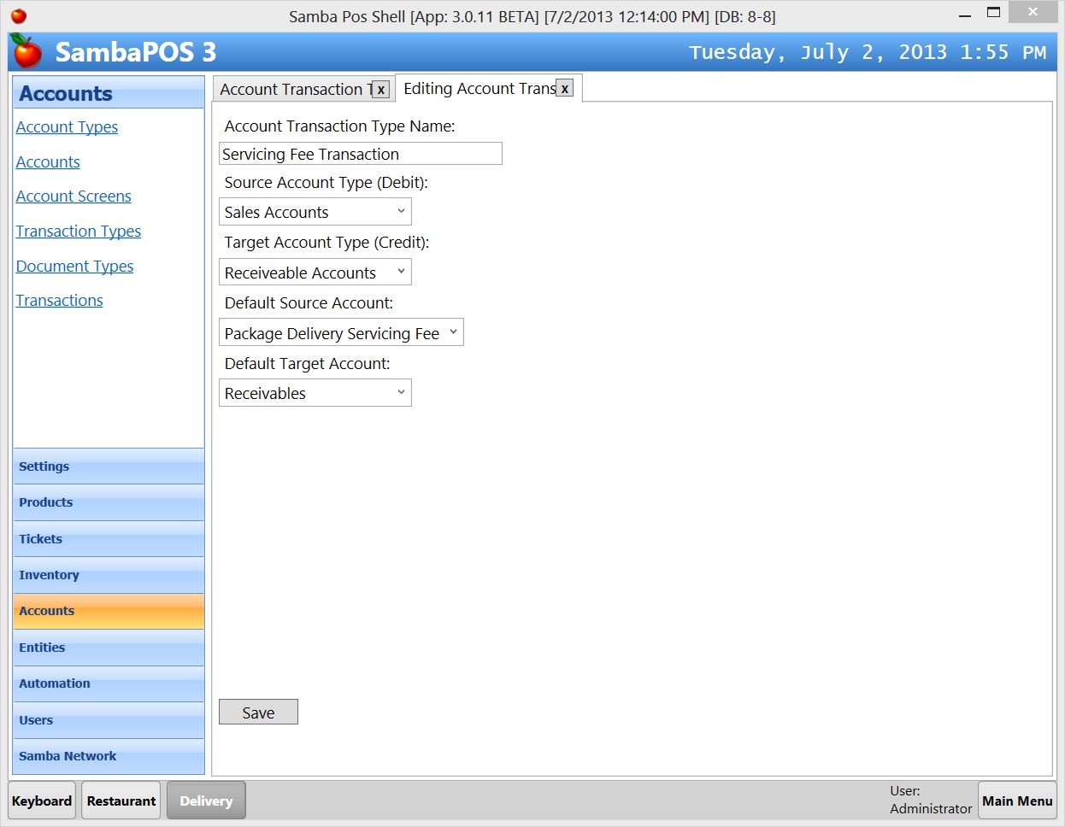
Task: Click the Save button
Action: (x=258, y=711)
